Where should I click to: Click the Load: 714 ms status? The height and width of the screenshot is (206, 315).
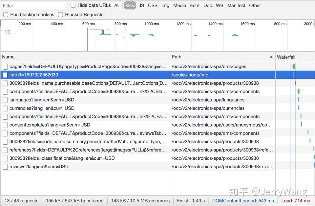point(296,200)
